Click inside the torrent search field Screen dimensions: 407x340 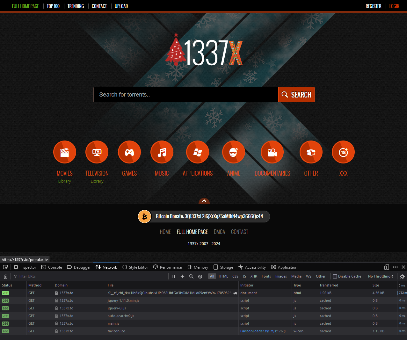click(186, 95)
